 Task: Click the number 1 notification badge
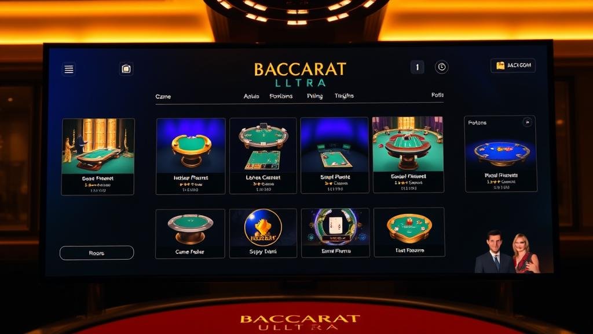(x=417, y=67)
